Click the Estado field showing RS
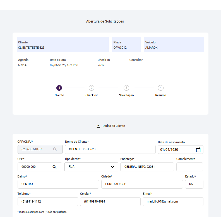221x217 pixels. tap(194, 184)
